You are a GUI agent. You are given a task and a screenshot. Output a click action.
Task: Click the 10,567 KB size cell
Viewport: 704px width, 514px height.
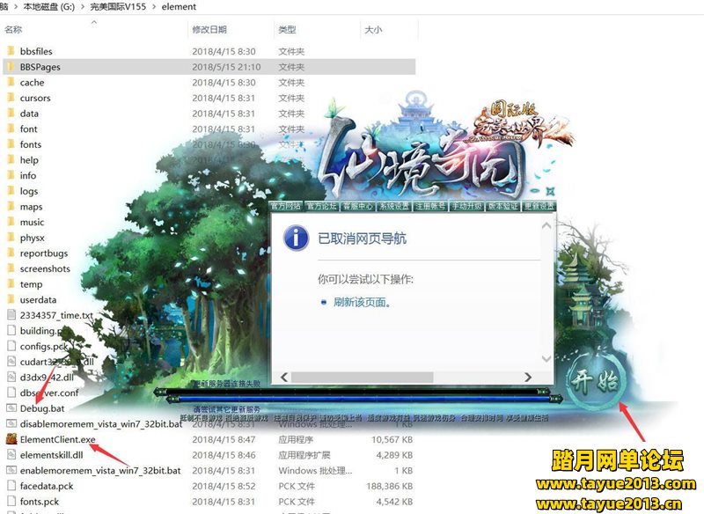point(392,439)
